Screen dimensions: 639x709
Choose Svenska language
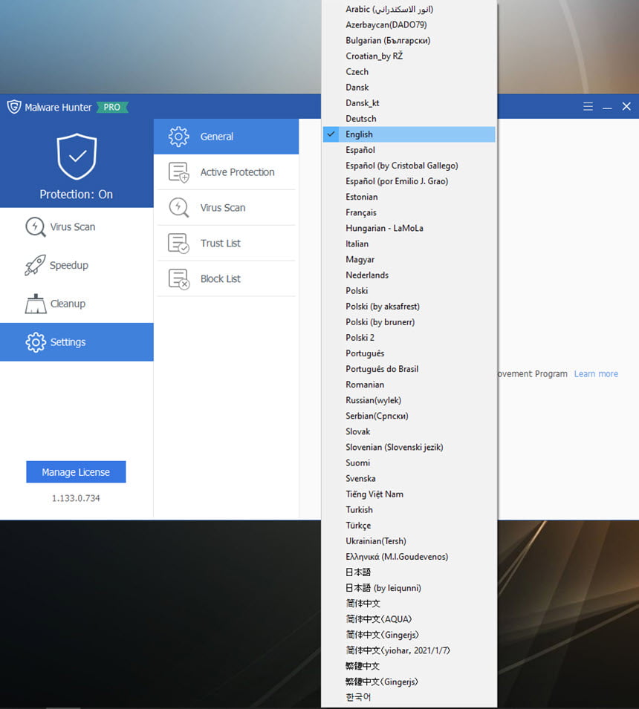pyautogui.click(x=409, y=478)
